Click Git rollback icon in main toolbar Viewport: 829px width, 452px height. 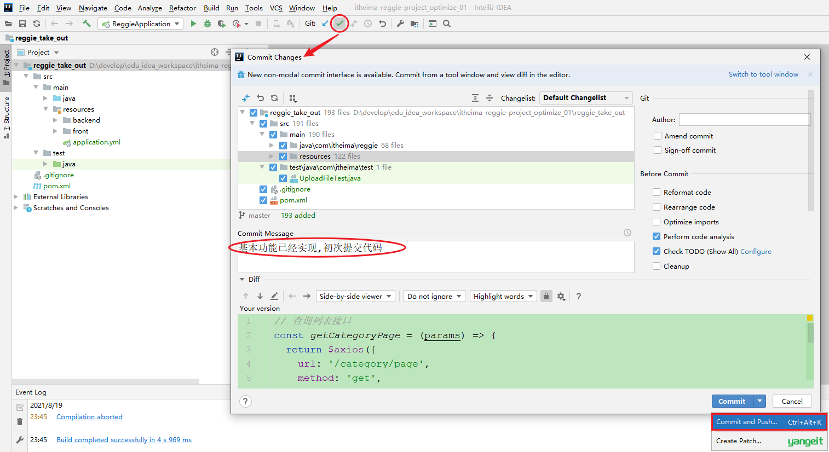(382, 24)
